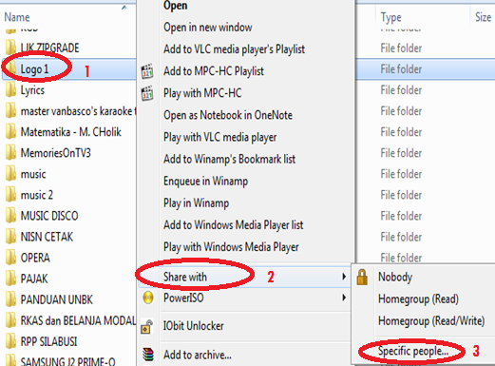This screenshot has width=495, height=366.
Task: Click the IObit Unlocker padlock icon
Action: 146,326
